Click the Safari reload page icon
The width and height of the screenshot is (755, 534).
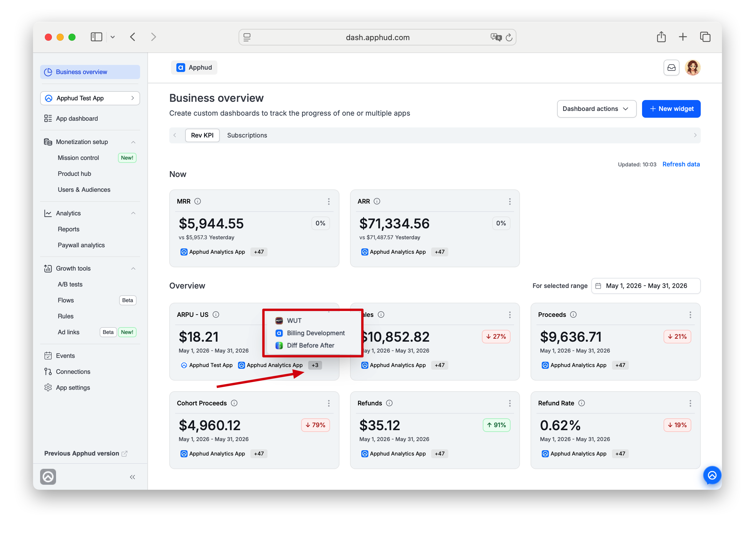[509, 37]
